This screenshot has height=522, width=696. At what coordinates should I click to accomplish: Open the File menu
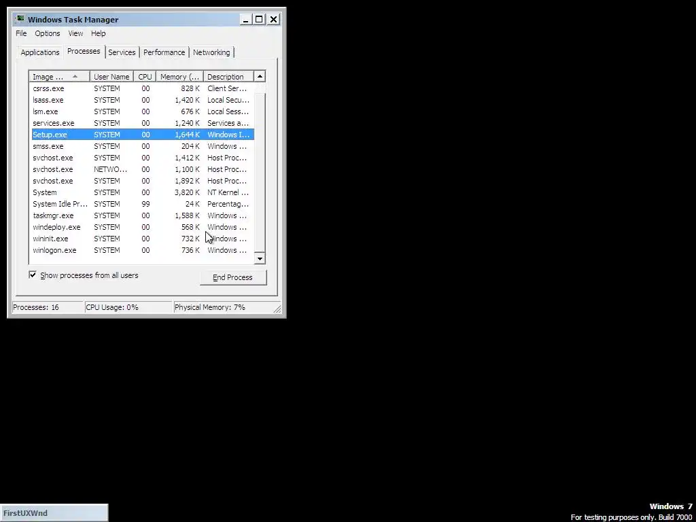click(x=21, y=33)
